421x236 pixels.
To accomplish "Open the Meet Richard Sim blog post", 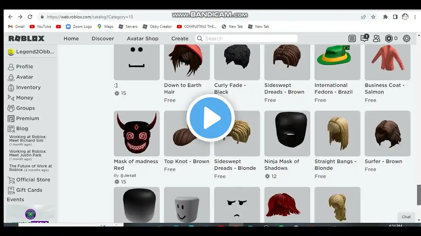I will pos(28,140).
